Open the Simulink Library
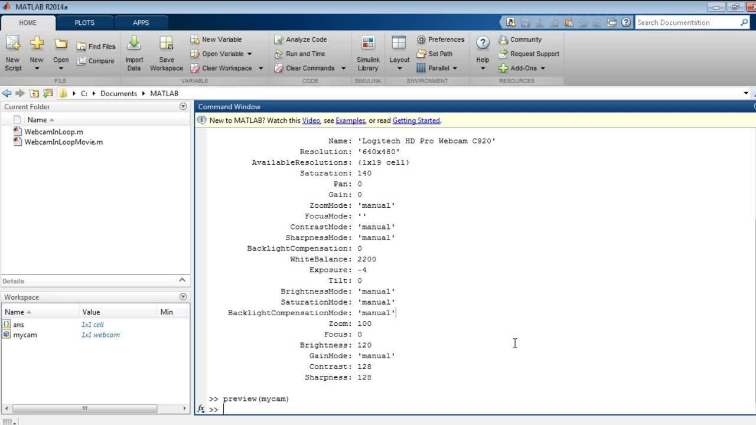The width and height of the screenshot is (756, 425). (368, 53)
